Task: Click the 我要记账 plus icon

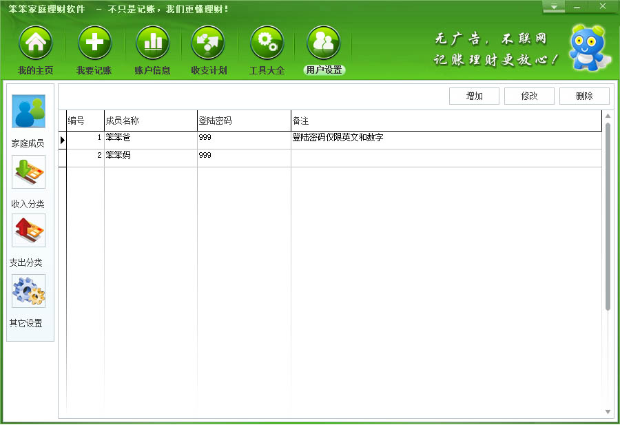Action: (x=94, y=43)
